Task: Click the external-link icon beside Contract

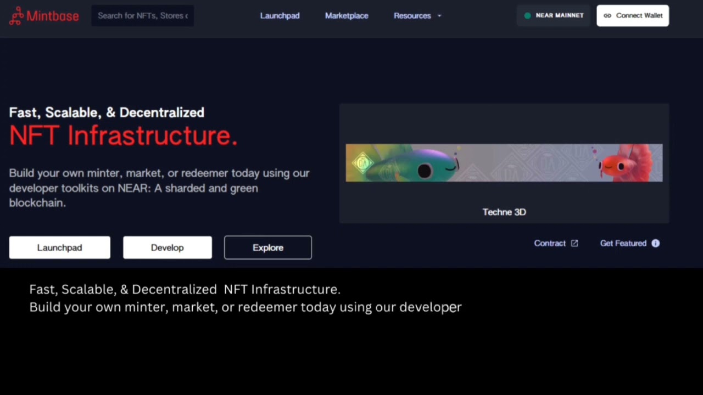Action: pos(574,243)
